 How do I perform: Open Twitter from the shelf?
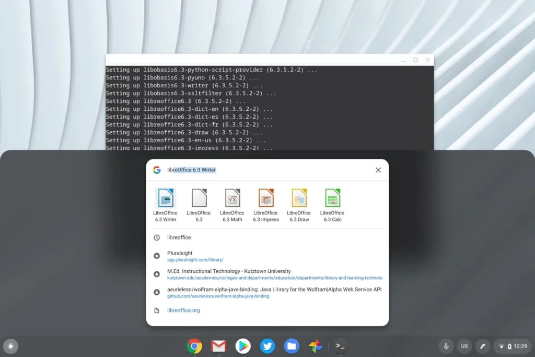point(267,346)
